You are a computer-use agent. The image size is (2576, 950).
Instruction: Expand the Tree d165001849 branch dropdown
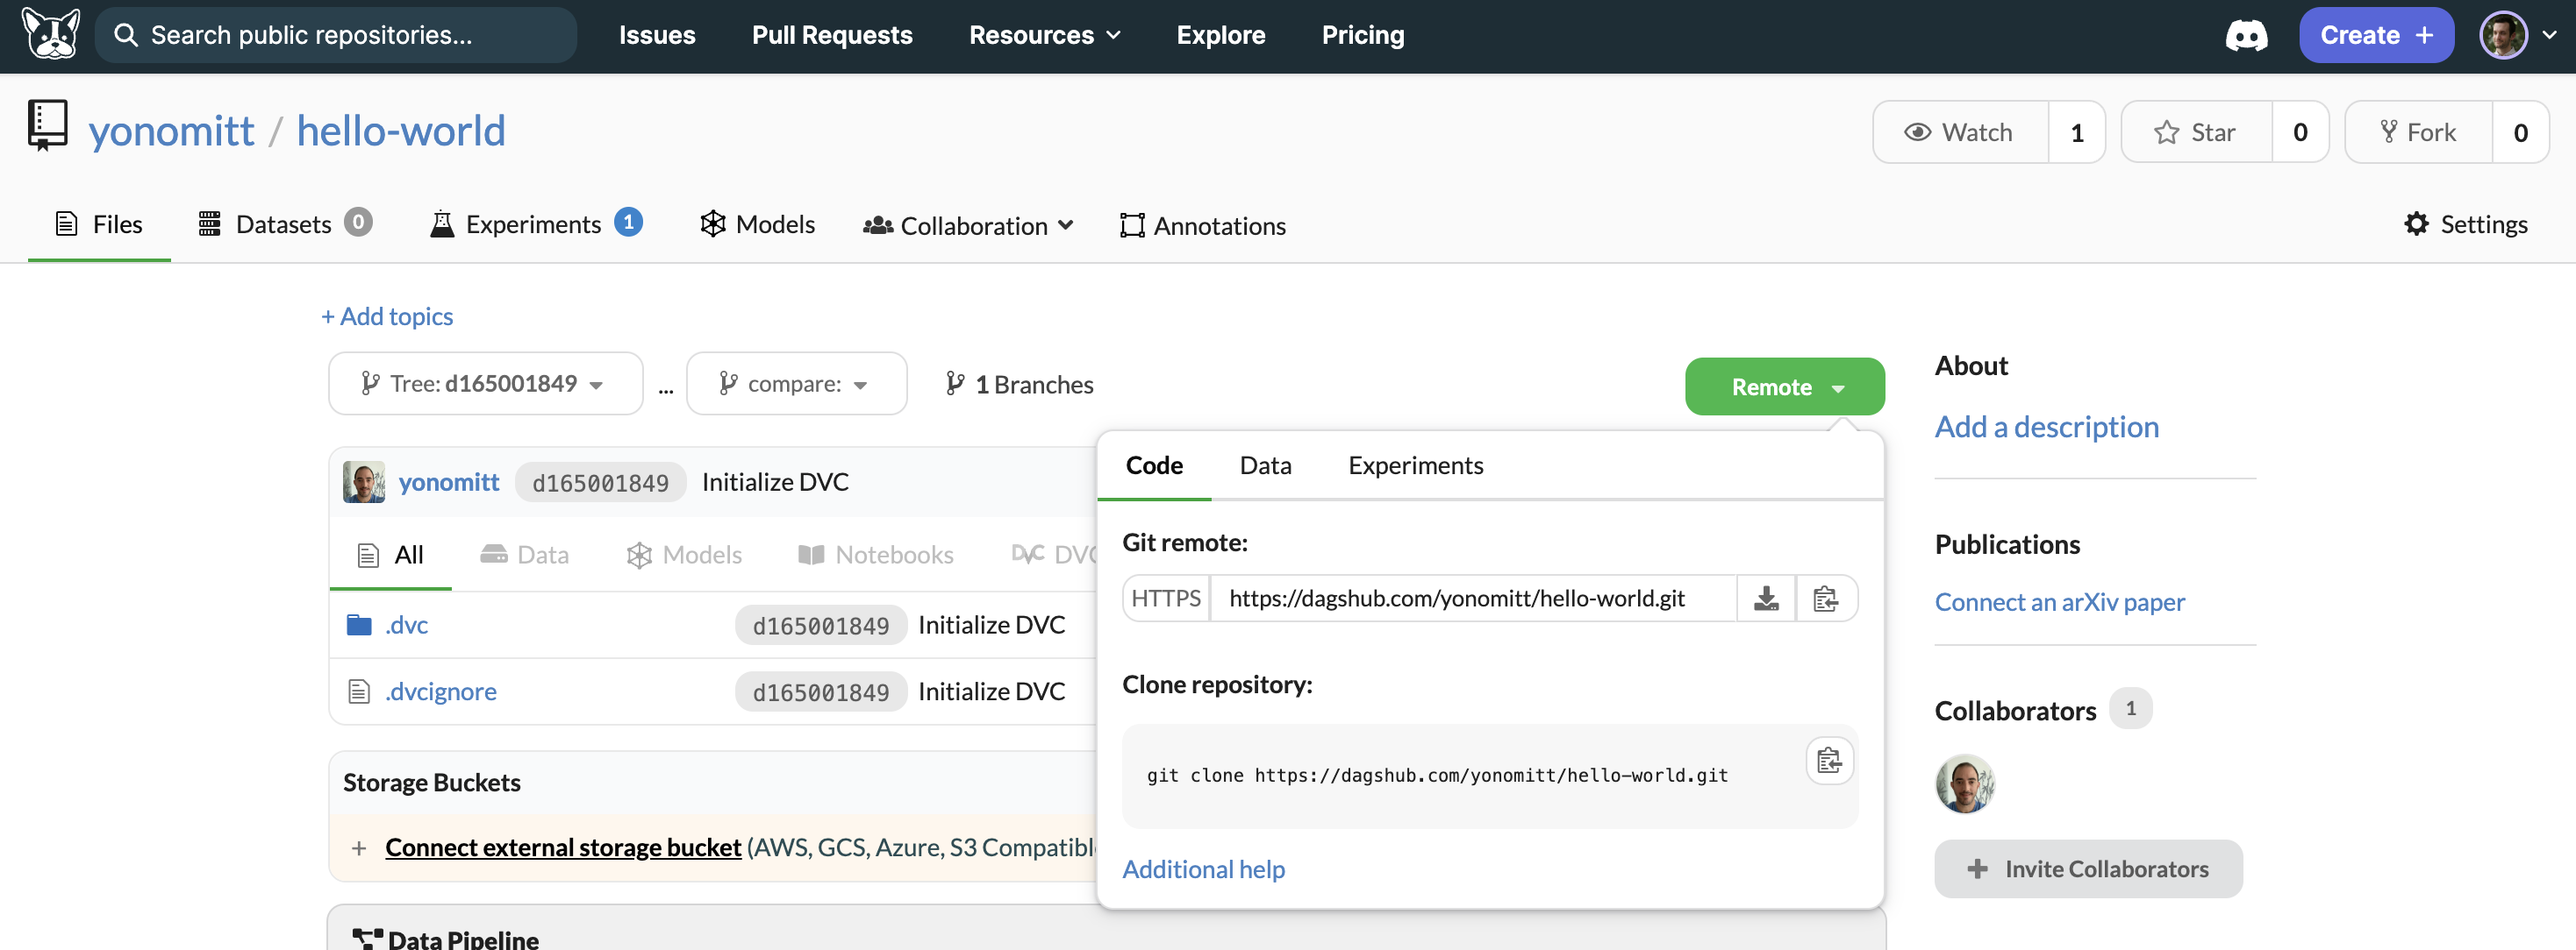click(485, 385)
